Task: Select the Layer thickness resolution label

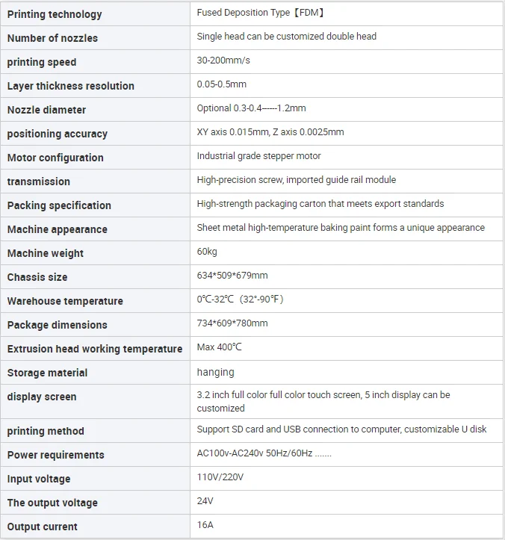Action: [x=71, y=86]
